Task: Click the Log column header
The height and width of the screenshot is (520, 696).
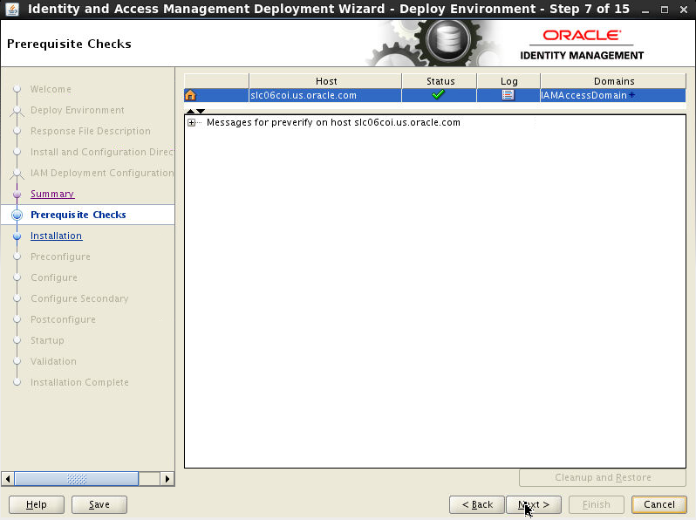Action: [508, 81]
